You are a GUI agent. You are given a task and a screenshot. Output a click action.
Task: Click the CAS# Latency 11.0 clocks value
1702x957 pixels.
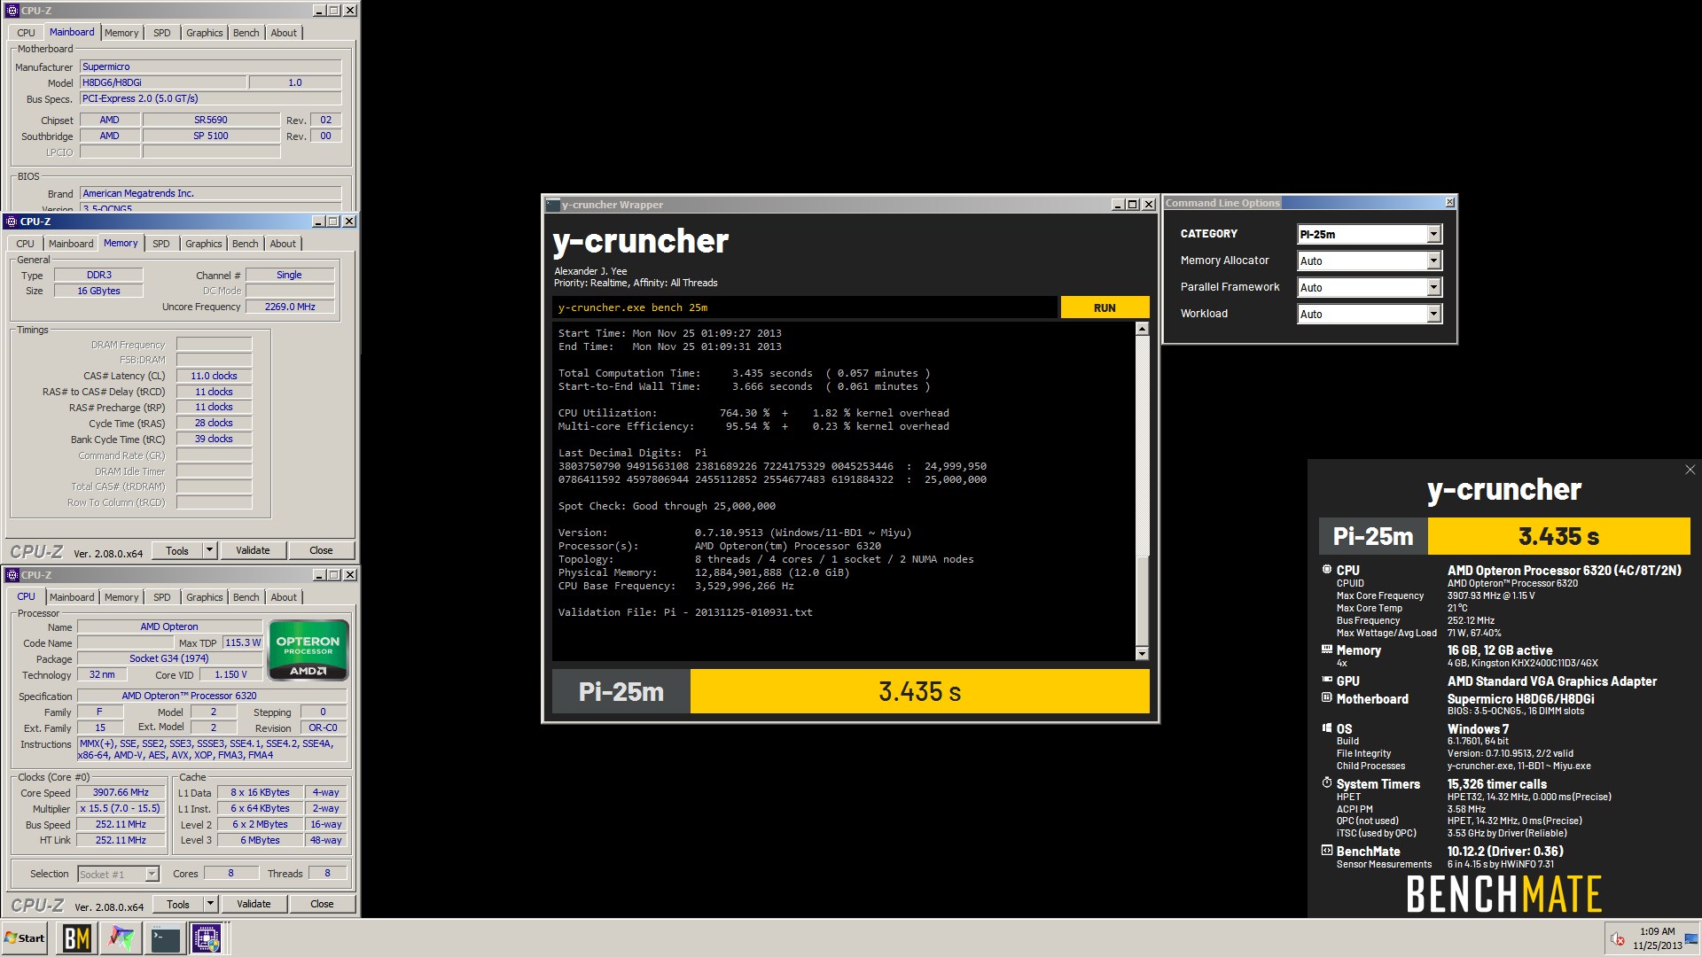coord(214,376)
